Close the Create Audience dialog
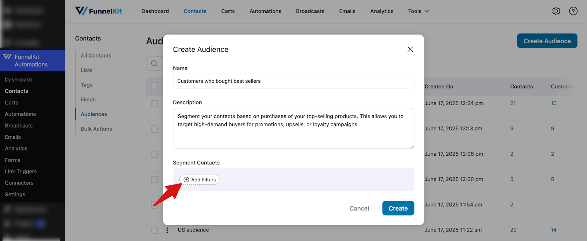 tap(410, 49)
